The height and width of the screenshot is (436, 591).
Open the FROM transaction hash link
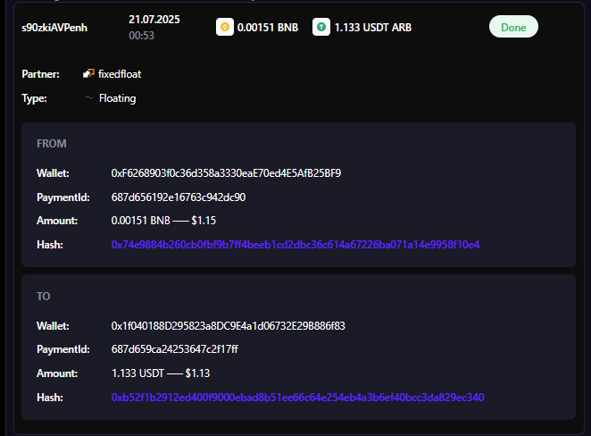pos(295,244)
